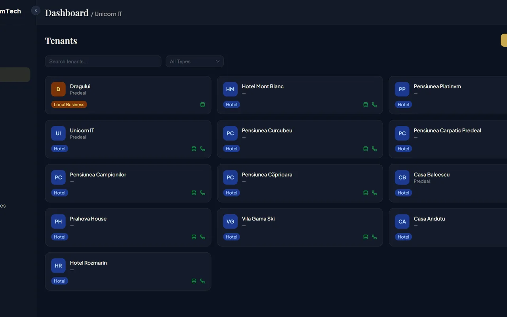Open the Unicorn IT tenant name

82,130
